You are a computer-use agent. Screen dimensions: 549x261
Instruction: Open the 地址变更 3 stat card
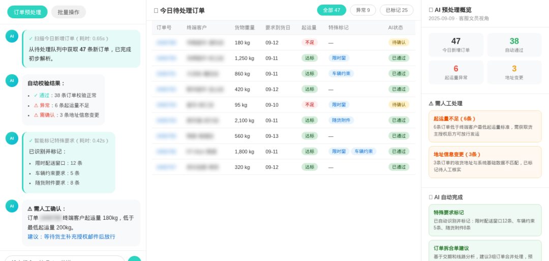tap(514, 72)
